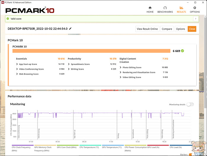This screenshot has height=156, width=207.
Task: Click the overall score 6 669
Action: (176, 51)
